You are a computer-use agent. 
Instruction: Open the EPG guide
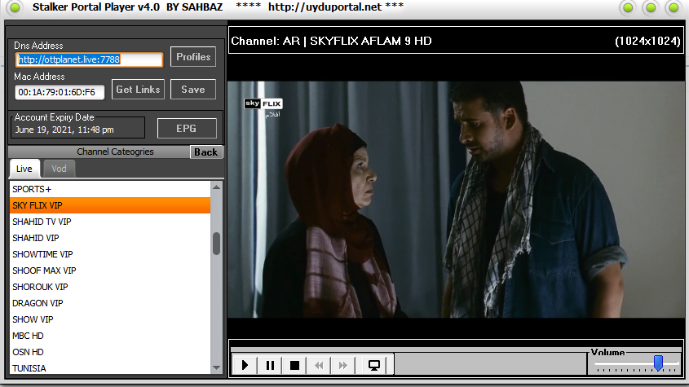(x=187, y=128)
